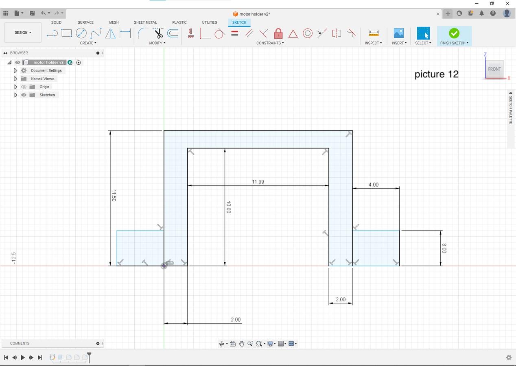The image size is (516, 366).
Task: Open the INSPECT dropdown menu
Action: (373, 43)
